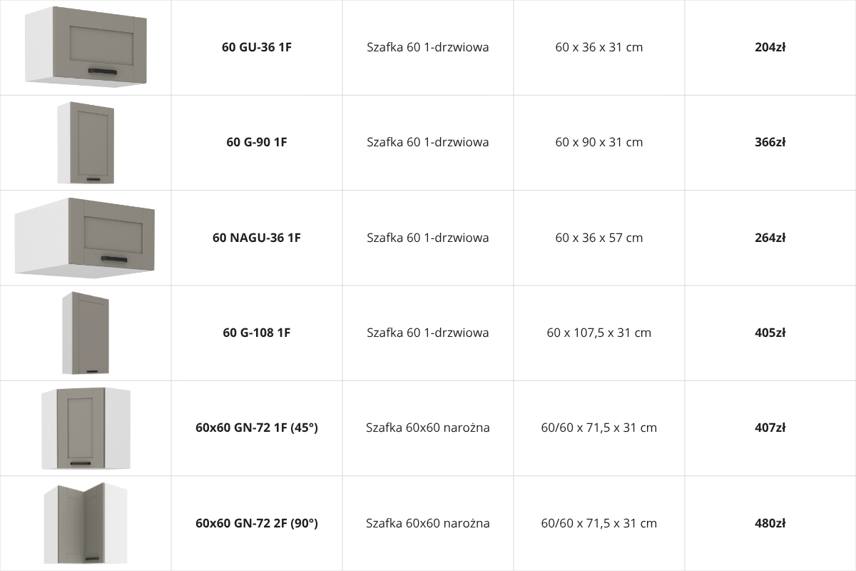Click the 366zł price
The height and width of the screenshot is (571, 856).
tap(770, 142)
